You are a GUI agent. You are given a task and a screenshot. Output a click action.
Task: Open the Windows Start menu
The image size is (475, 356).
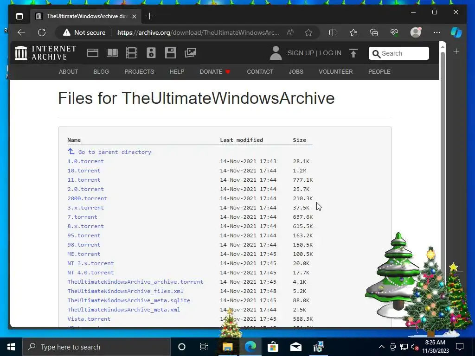click(11, 347)
